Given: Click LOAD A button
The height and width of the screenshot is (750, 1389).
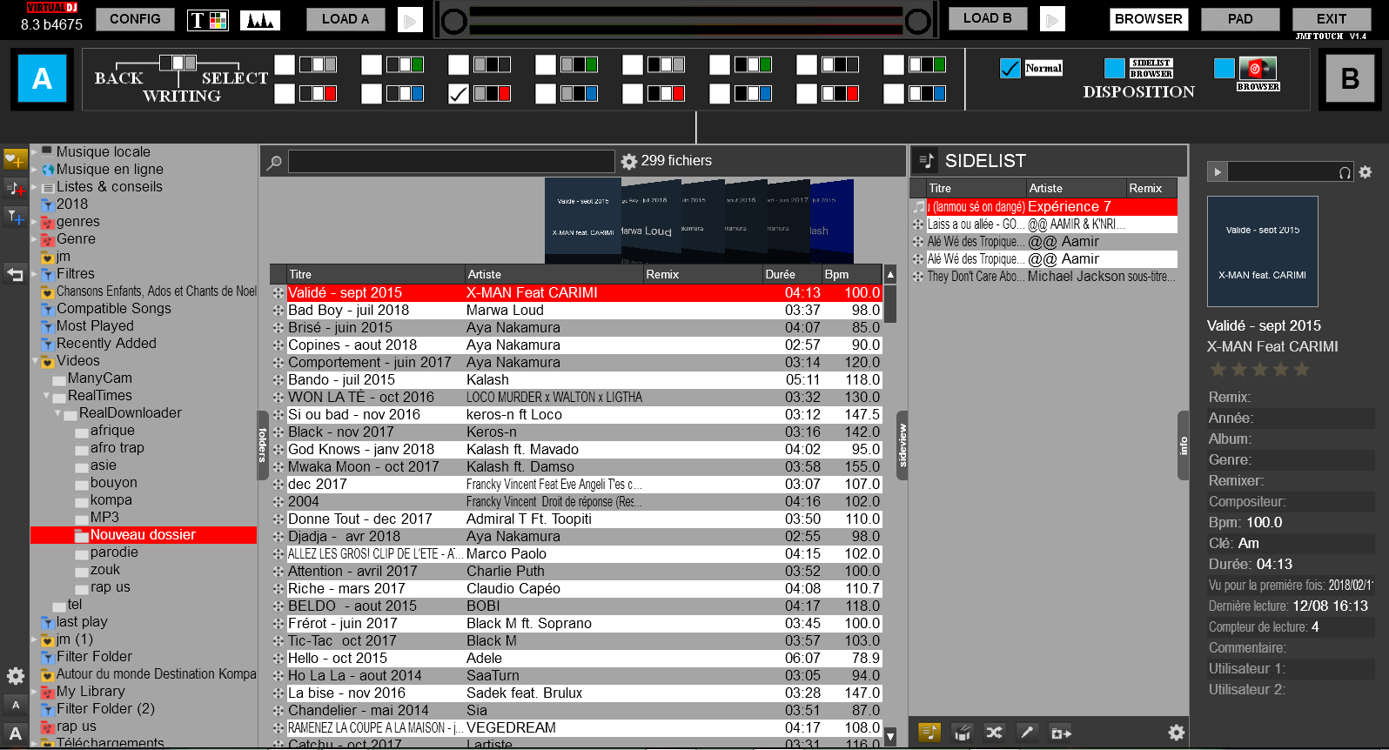Looking at the screenshot, I should [x=346, y=19].
